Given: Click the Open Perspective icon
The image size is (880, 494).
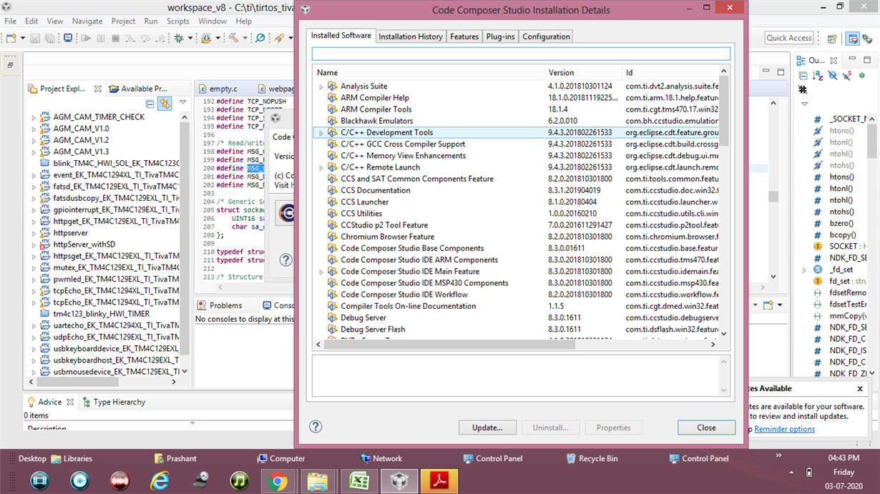Looking at the screenshot, I should click(832, 39).
